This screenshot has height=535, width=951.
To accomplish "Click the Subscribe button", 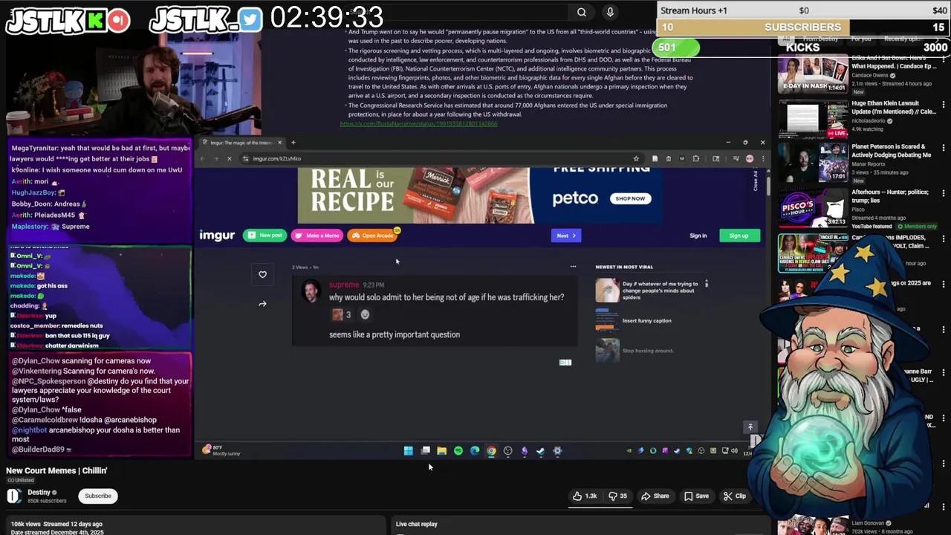I will click(x=98, y=496).
